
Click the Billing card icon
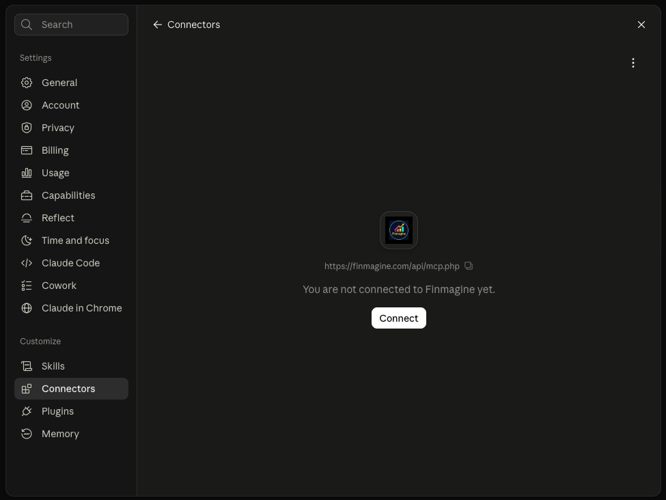tap(27, 150)
